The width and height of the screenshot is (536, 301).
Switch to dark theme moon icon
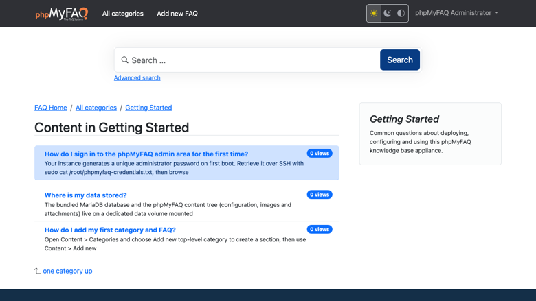pyautogui.click(x=388, y=13)
